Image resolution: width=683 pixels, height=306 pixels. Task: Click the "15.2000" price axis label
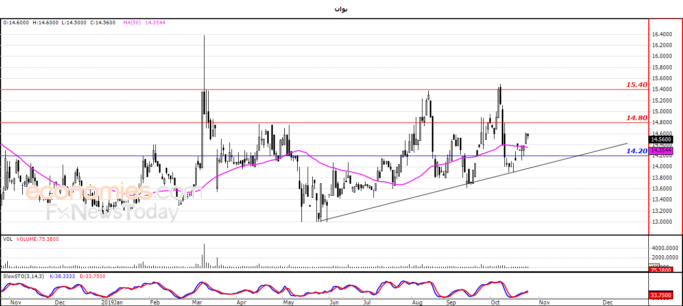coord(662,100)
